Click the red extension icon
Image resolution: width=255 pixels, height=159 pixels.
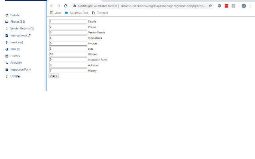[x=226, y=6]
